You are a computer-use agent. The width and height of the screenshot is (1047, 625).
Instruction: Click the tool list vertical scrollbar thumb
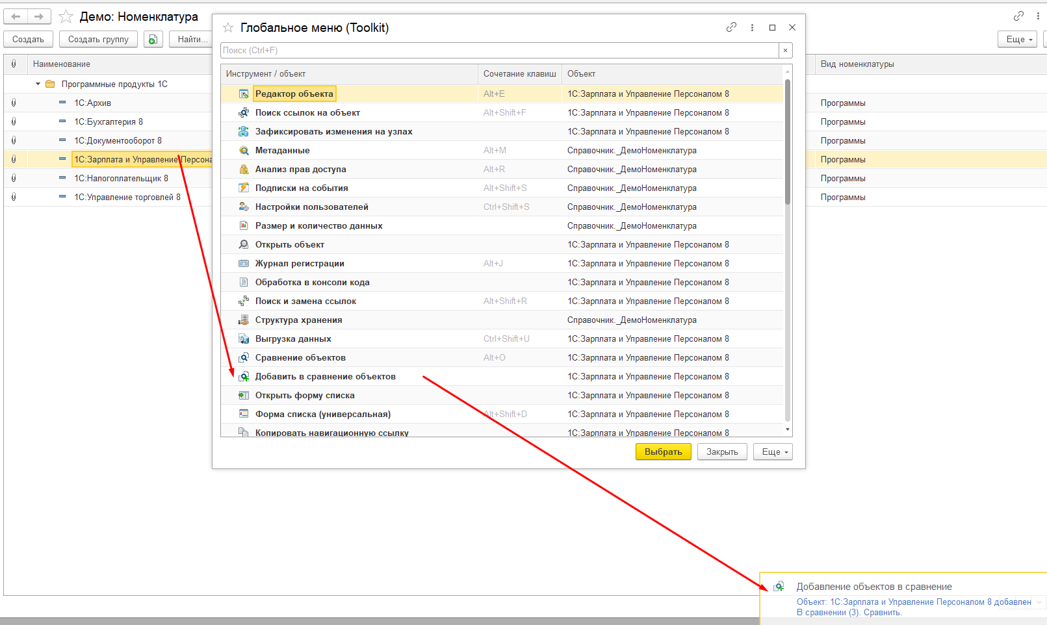point(788,143)
